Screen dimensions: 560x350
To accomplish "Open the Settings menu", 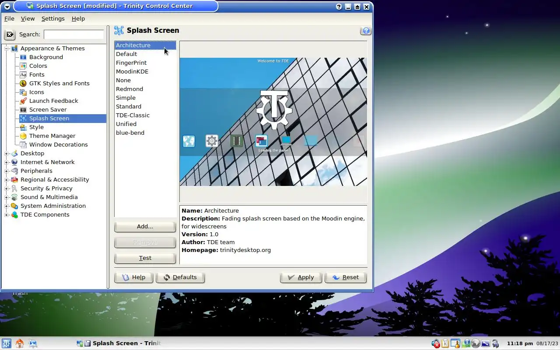I will [x=53, y=18].
